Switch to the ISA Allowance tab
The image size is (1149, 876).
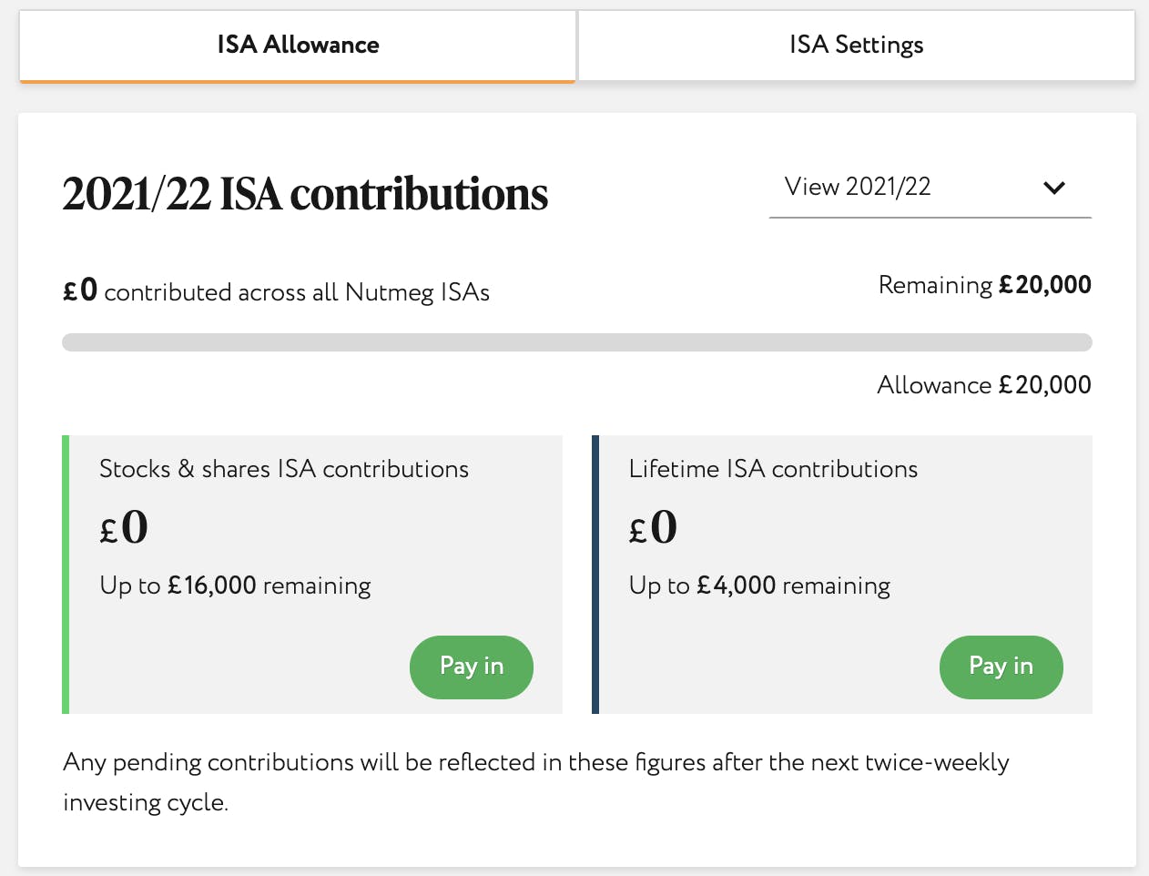point(298,45)
